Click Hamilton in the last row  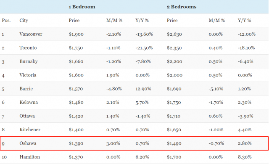(x=29, y=157)
